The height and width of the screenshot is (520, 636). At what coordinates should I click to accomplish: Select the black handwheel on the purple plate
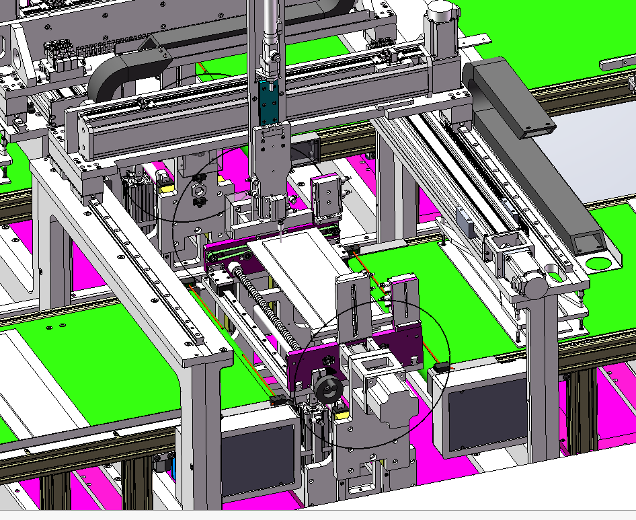[329, 389]
